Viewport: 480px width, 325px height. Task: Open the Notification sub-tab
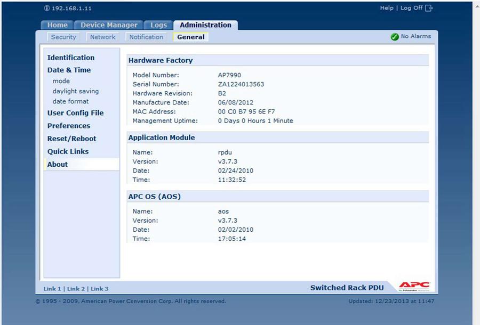(146, 37)
